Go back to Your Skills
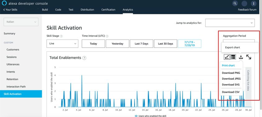Viewport: 262px width, 117px height. click(10, 10)
